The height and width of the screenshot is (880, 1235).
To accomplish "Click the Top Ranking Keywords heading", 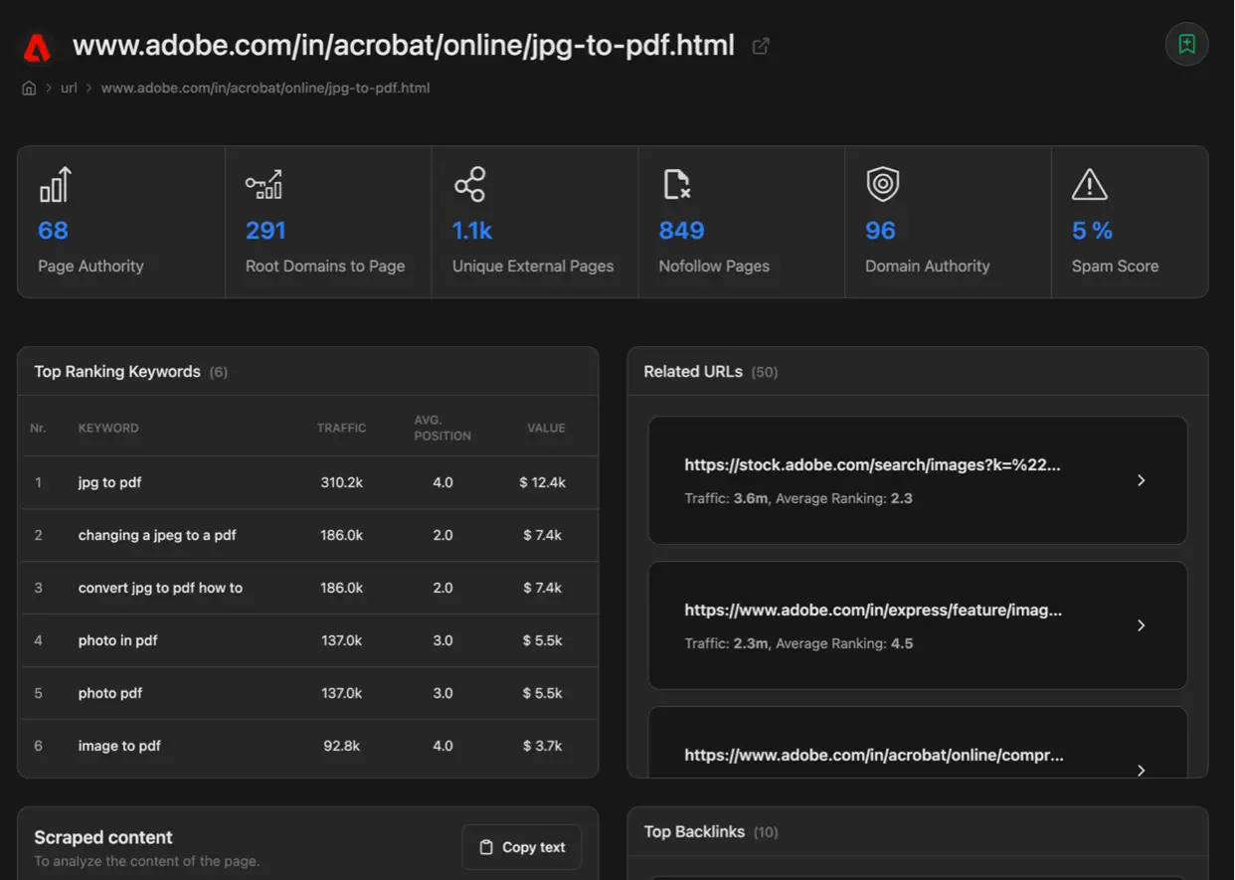I will point(117,372).
